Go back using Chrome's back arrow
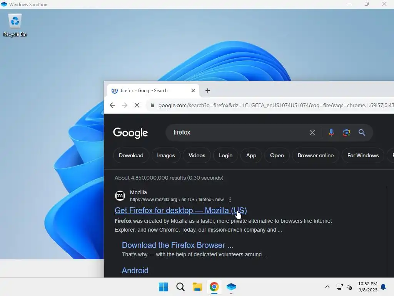Viewport: 394px width, 296px height. (x=112, y=105)
